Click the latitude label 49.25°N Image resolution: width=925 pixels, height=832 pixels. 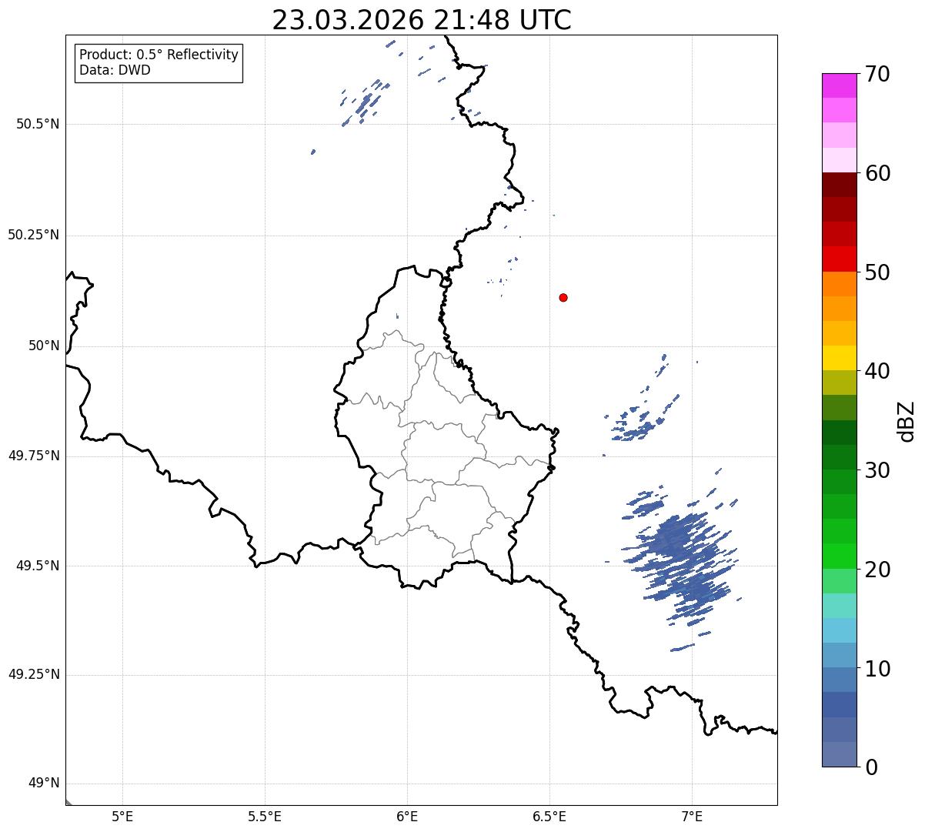coord(34,675)
